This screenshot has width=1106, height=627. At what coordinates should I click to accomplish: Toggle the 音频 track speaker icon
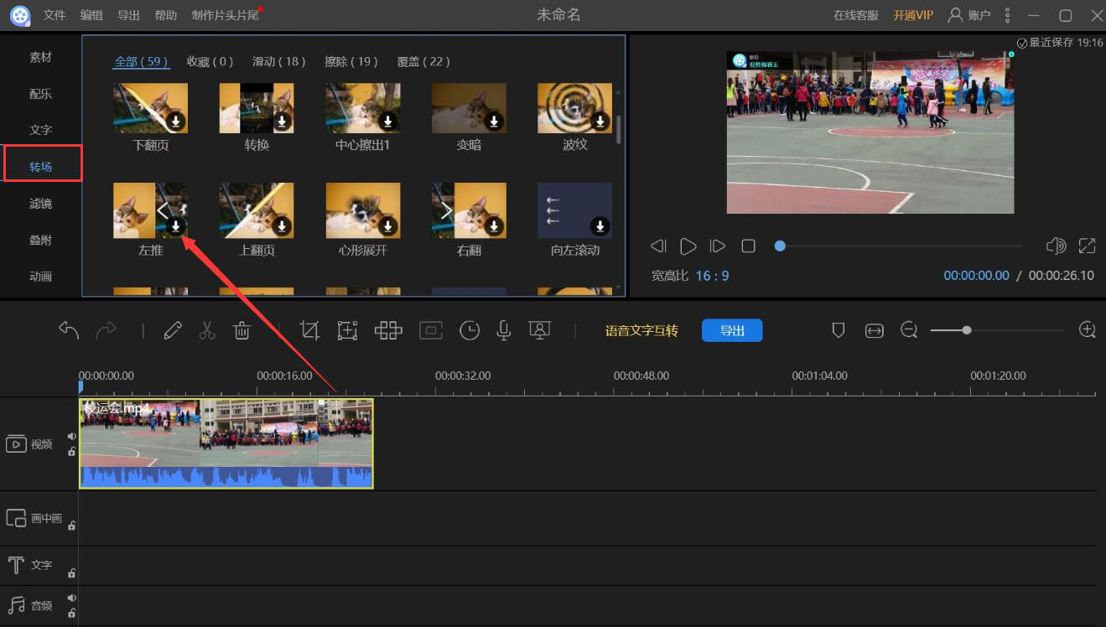click(x=72, y=598)
